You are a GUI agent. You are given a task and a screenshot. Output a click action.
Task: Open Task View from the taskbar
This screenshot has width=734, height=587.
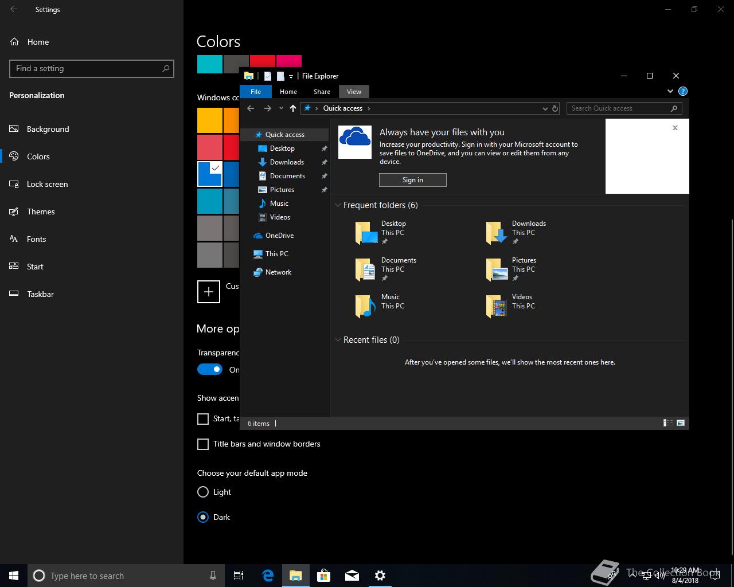click(x=239, y=576)
